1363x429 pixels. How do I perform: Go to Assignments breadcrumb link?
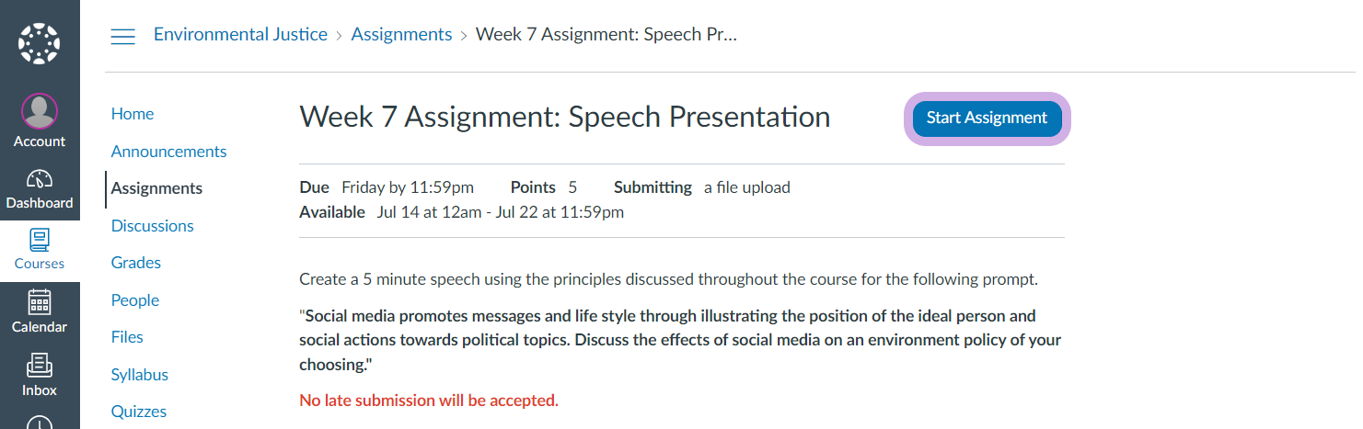tap(401, 35)
